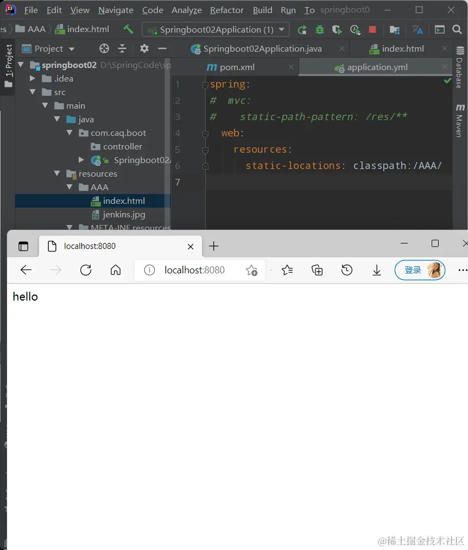Click the browser 登录 sign-in button

pos(420,270)
